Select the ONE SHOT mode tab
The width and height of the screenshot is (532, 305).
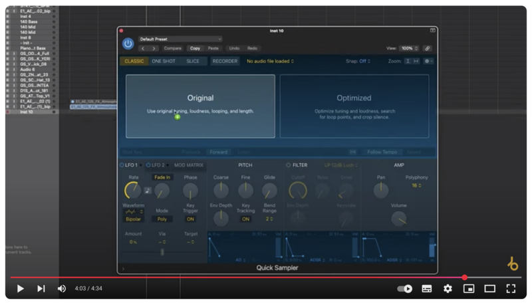click(164, 61)
